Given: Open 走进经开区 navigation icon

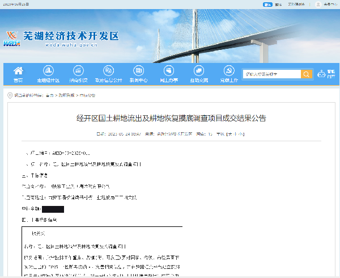Looking at the screenshot, I should tap(48, 71).
